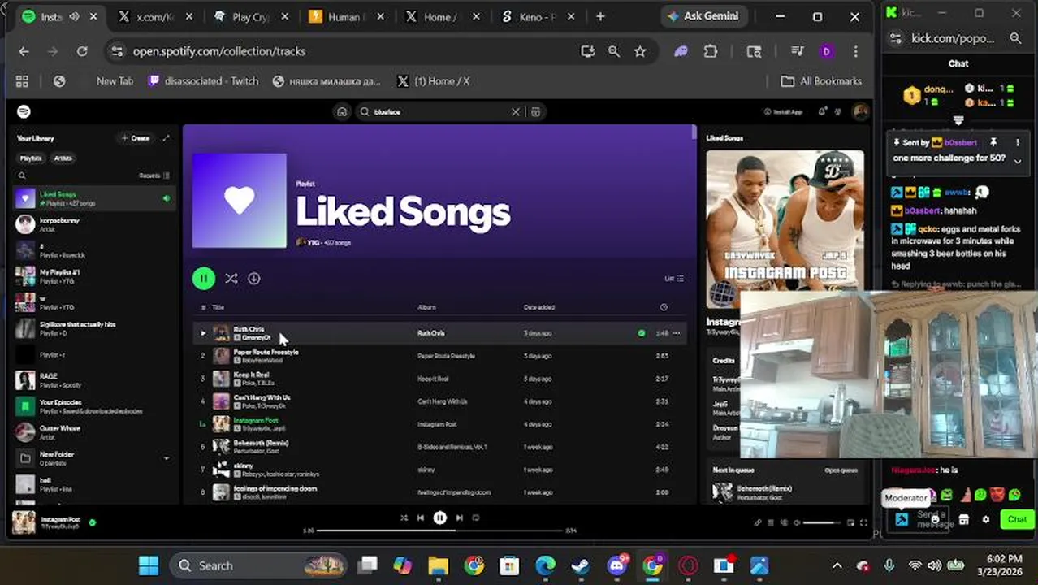1038x585 pixels.
Task: Open Spotify miniplayer icon
Action: pyautogui.click(x=850, y=523)
